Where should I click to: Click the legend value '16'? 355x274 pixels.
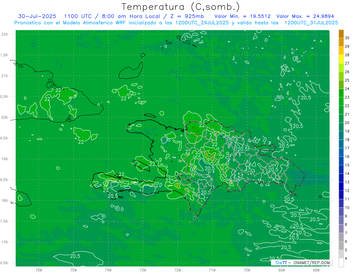(x=347, y=156)
